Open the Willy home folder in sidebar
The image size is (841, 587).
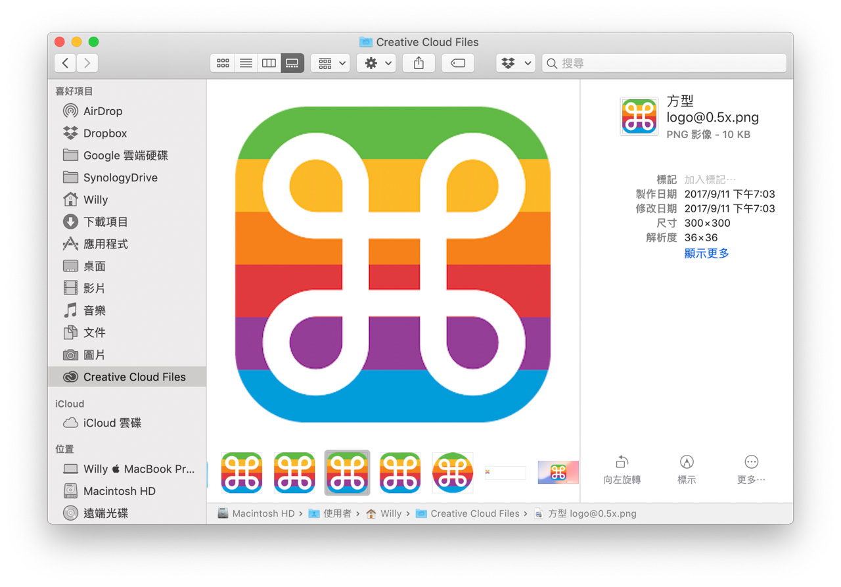pyautogui.click(x=127, y=200)
